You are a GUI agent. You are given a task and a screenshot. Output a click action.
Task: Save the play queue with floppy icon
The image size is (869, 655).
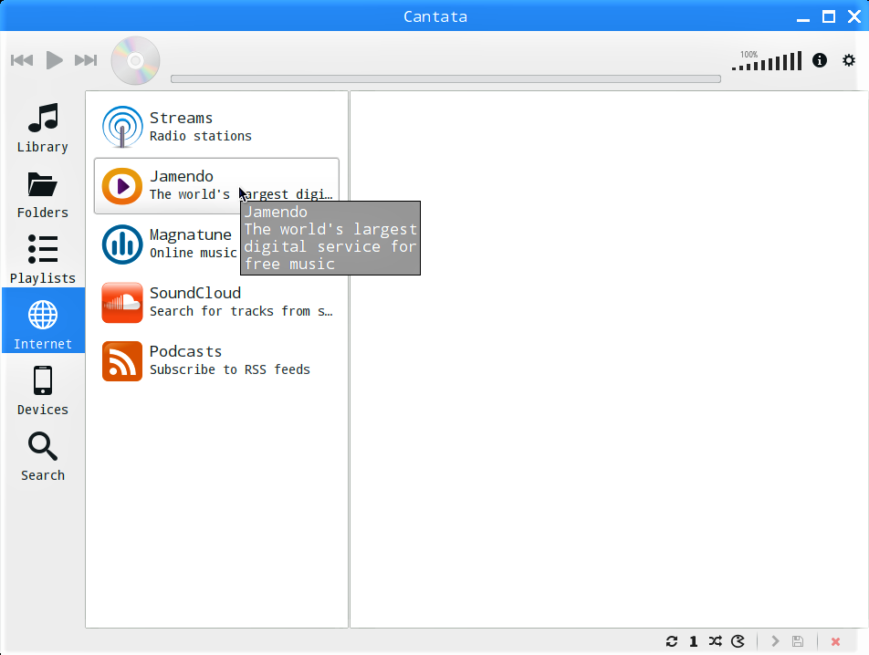coord(798,641)
